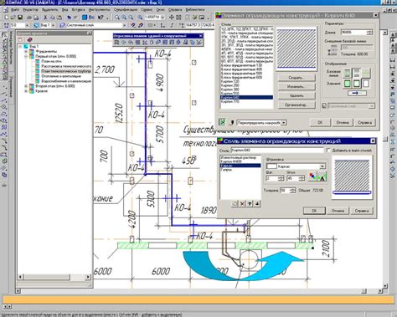Image resolution: width=397 pixels, height=317 pixels.
Task: Click the Undo arrow icon in toolbar
Action: 69,18
